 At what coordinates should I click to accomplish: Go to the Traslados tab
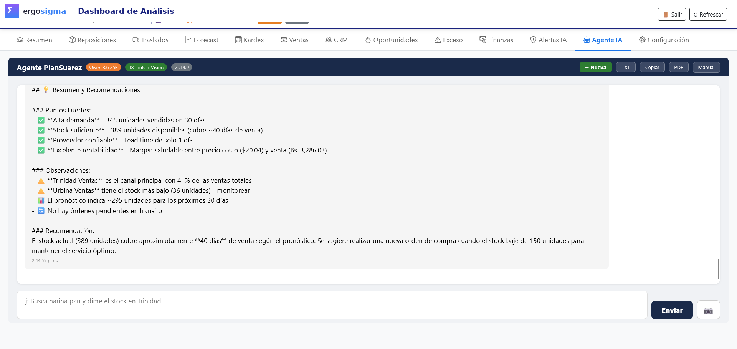[150, 40]
